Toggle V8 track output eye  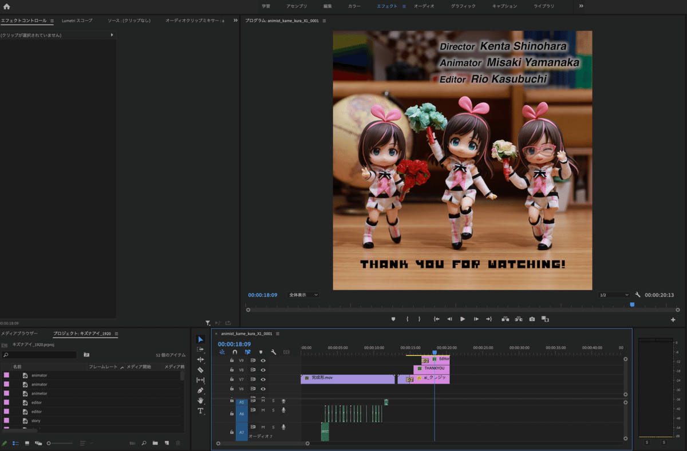263,370
